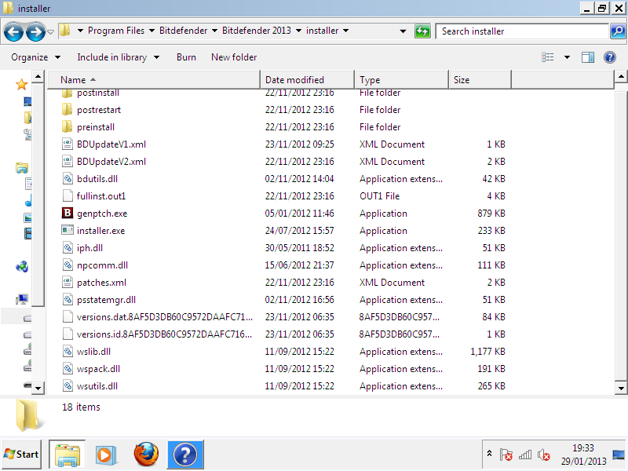Select the BDUpdateV1.xml file icon
This screenshot has width=628, height=471.
[x=68, y=144]
